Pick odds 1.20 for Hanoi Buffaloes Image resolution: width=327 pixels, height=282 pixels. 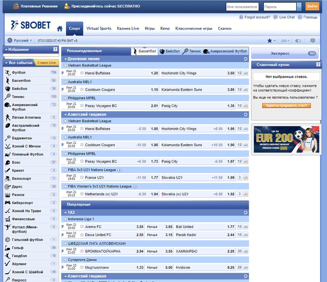pos(154,73)
